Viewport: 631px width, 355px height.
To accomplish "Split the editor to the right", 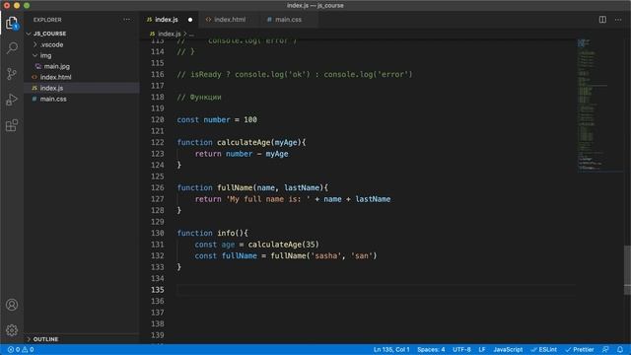I will [602, 20].
